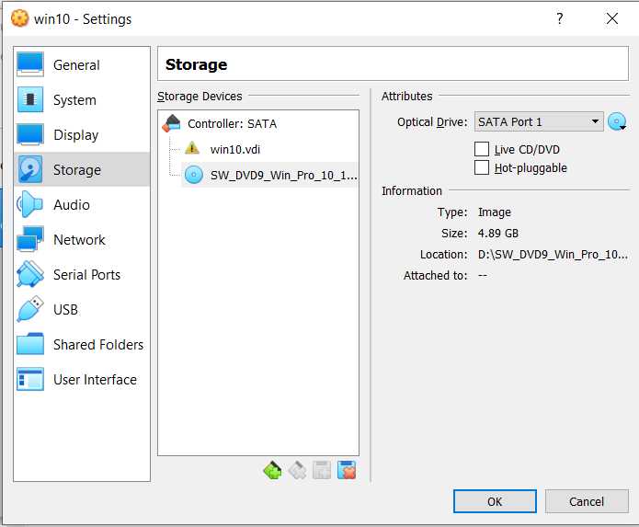Select the Storage category
The image size is (639, 527).
(82, 169)
